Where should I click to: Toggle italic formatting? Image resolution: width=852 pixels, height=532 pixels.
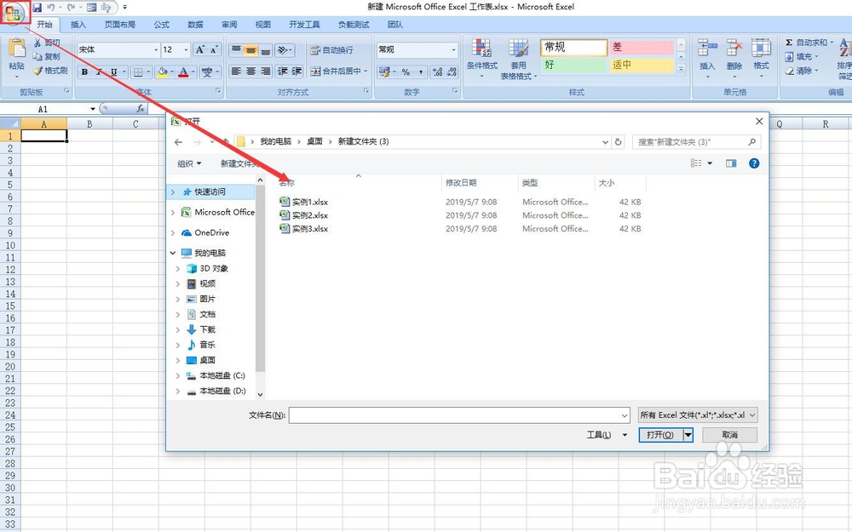[x=99, y=72]
